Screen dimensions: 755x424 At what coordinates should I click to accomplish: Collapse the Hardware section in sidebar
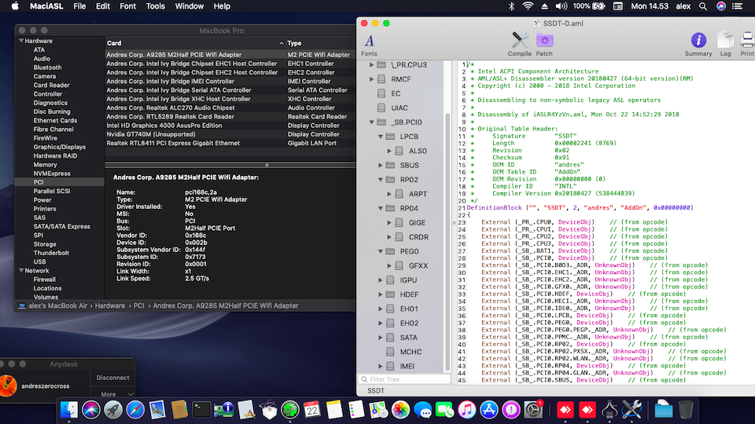pos(21,41)
